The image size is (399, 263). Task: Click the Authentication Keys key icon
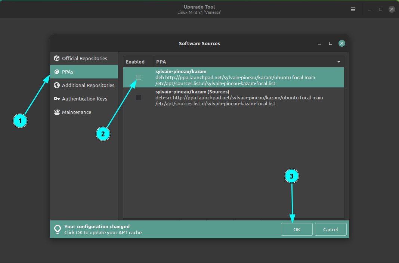56,99
